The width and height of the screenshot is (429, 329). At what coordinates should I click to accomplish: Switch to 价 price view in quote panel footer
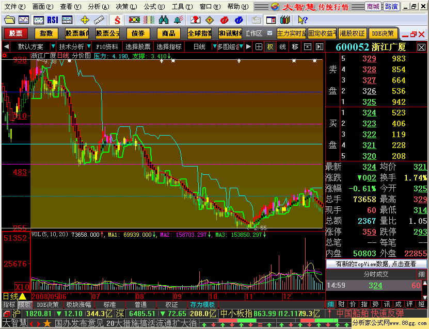pos(353,304)
